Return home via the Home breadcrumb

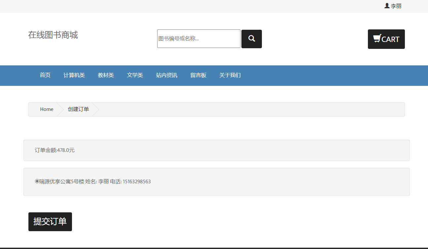(47, 109)
